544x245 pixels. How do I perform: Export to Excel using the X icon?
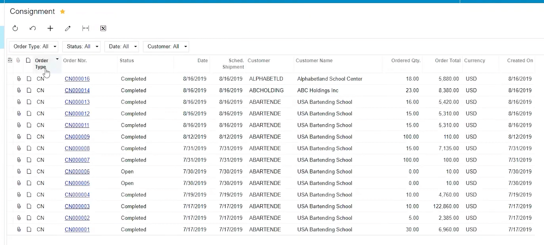click(103, 28)
